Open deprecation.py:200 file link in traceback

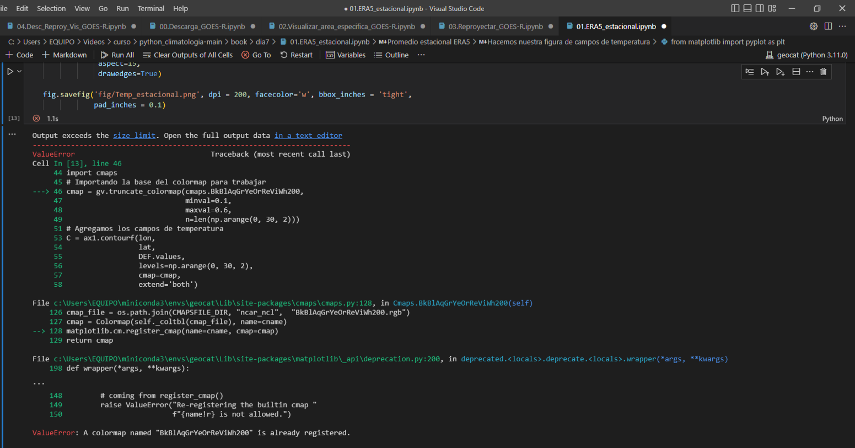[x=247, y=359]
